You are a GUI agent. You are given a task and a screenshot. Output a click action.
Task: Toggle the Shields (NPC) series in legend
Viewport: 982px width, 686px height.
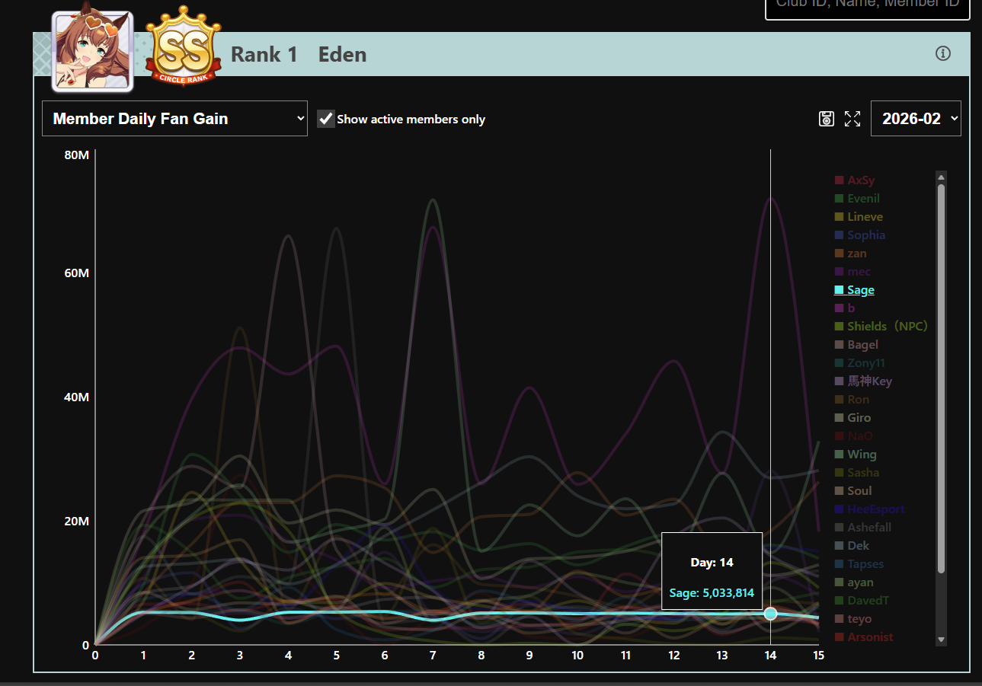(881, 327)
